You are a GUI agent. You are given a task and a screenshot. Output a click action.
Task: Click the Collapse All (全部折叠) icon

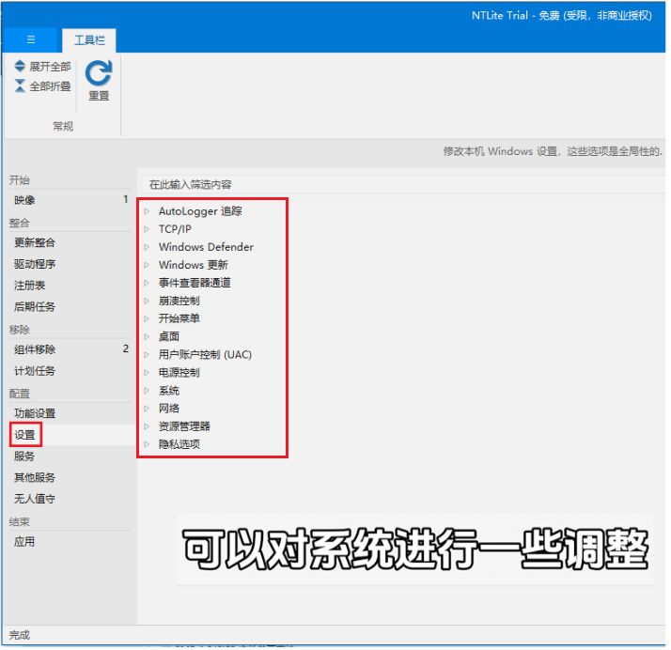pos(21,86)
